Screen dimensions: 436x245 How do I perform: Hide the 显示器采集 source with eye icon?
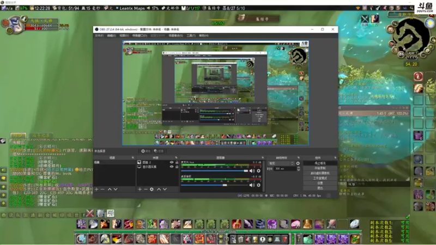pos(172,167)
